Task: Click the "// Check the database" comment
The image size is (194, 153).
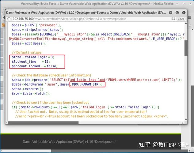Action: pos(51,75)
